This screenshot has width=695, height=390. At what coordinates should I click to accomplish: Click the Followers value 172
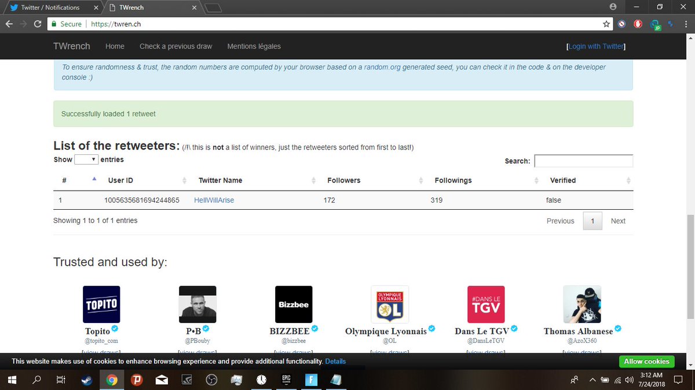tap(329, 200)
